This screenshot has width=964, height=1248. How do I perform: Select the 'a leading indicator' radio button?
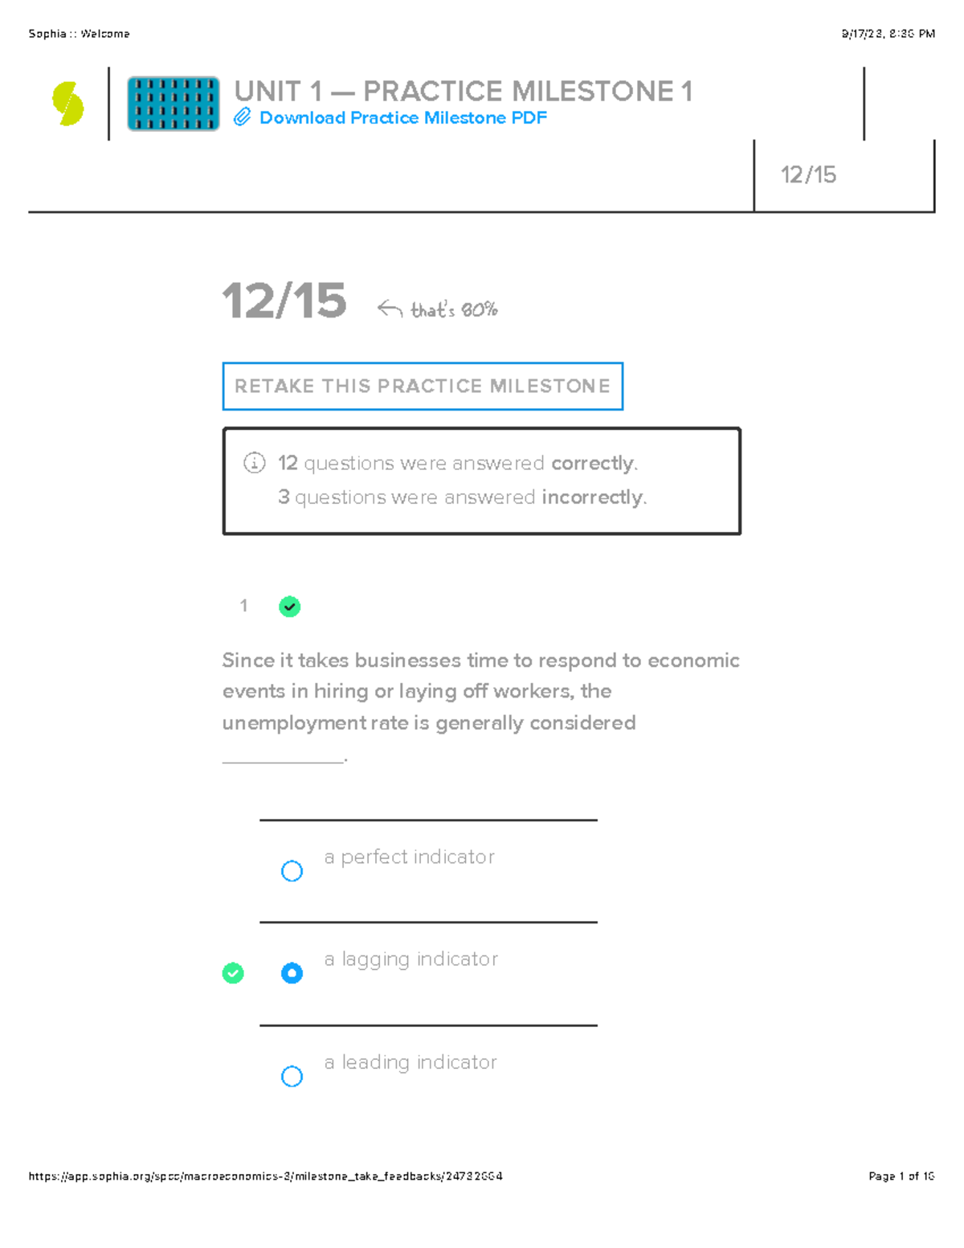(x=292, y=1076)
